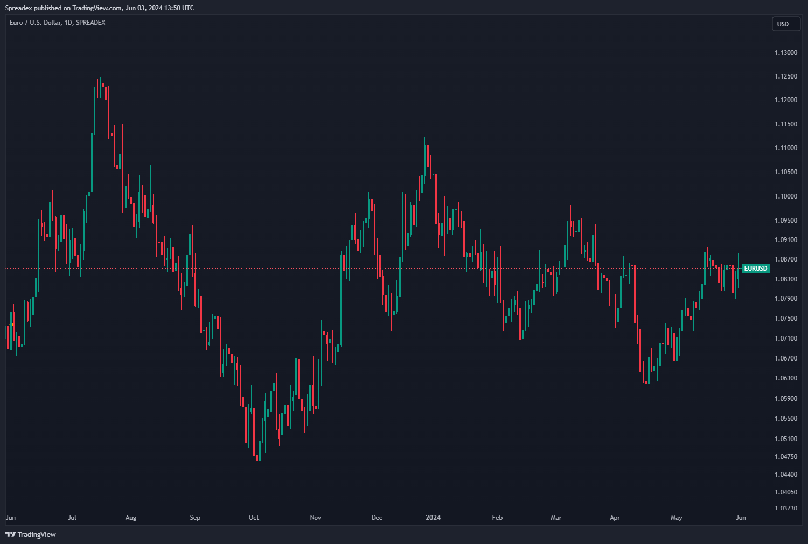Click the 1.07900 price axis label
Screen dimensions: 808x544
pyautogui.click(x=786, y=299)
